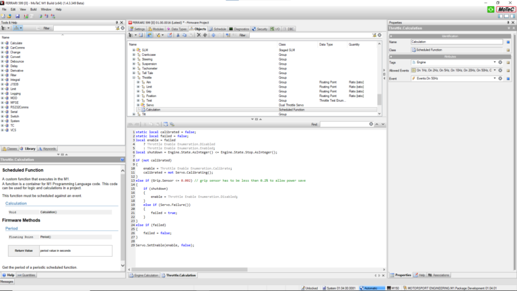This screenshot has height=291, width=517.
Task: Clear the Tags property with its circle-x icon
Action: click(500, 62)
